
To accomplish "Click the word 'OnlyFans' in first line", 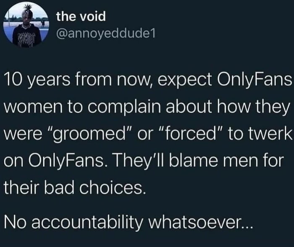I will tap(255, 80).
